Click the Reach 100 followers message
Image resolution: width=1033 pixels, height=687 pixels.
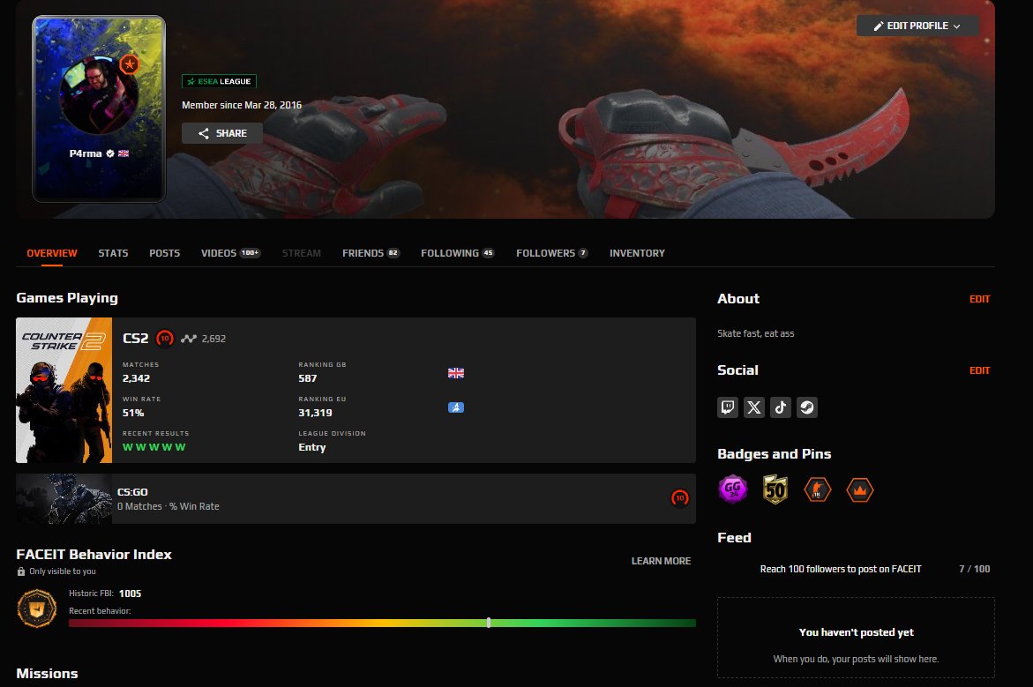(841, 569)
